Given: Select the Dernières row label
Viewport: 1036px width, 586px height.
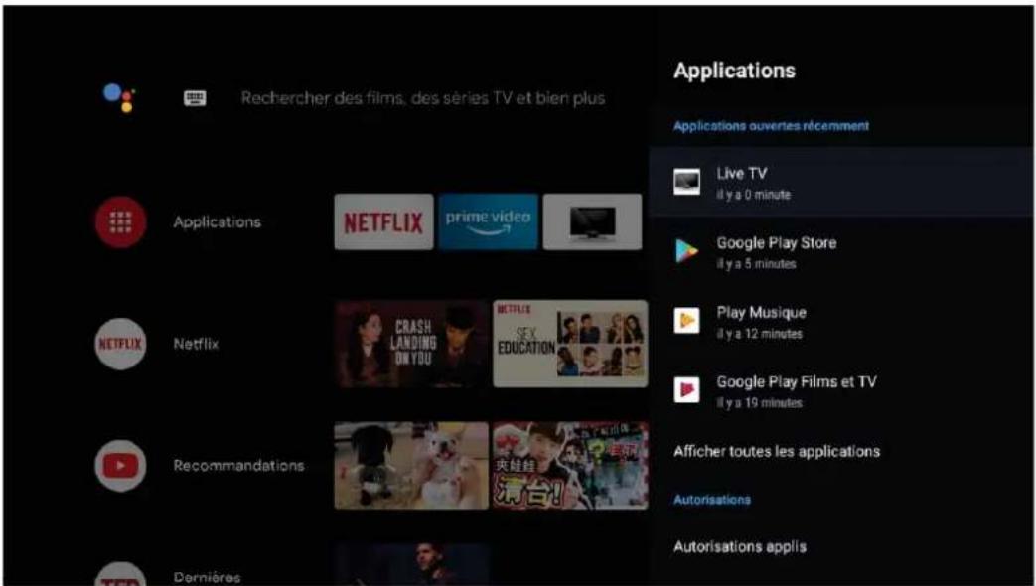Looking at the screenshot, I should point(207,577).
